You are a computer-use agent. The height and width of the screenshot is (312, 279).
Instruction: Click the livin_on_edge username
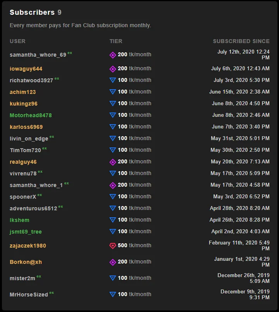point(29,139)
